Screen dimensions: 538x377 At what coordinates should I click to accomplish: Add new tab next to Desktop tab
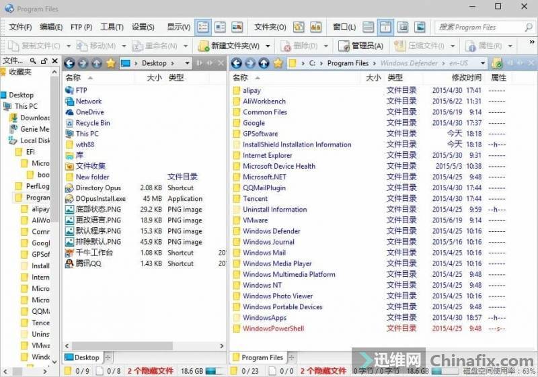point(108,358)
